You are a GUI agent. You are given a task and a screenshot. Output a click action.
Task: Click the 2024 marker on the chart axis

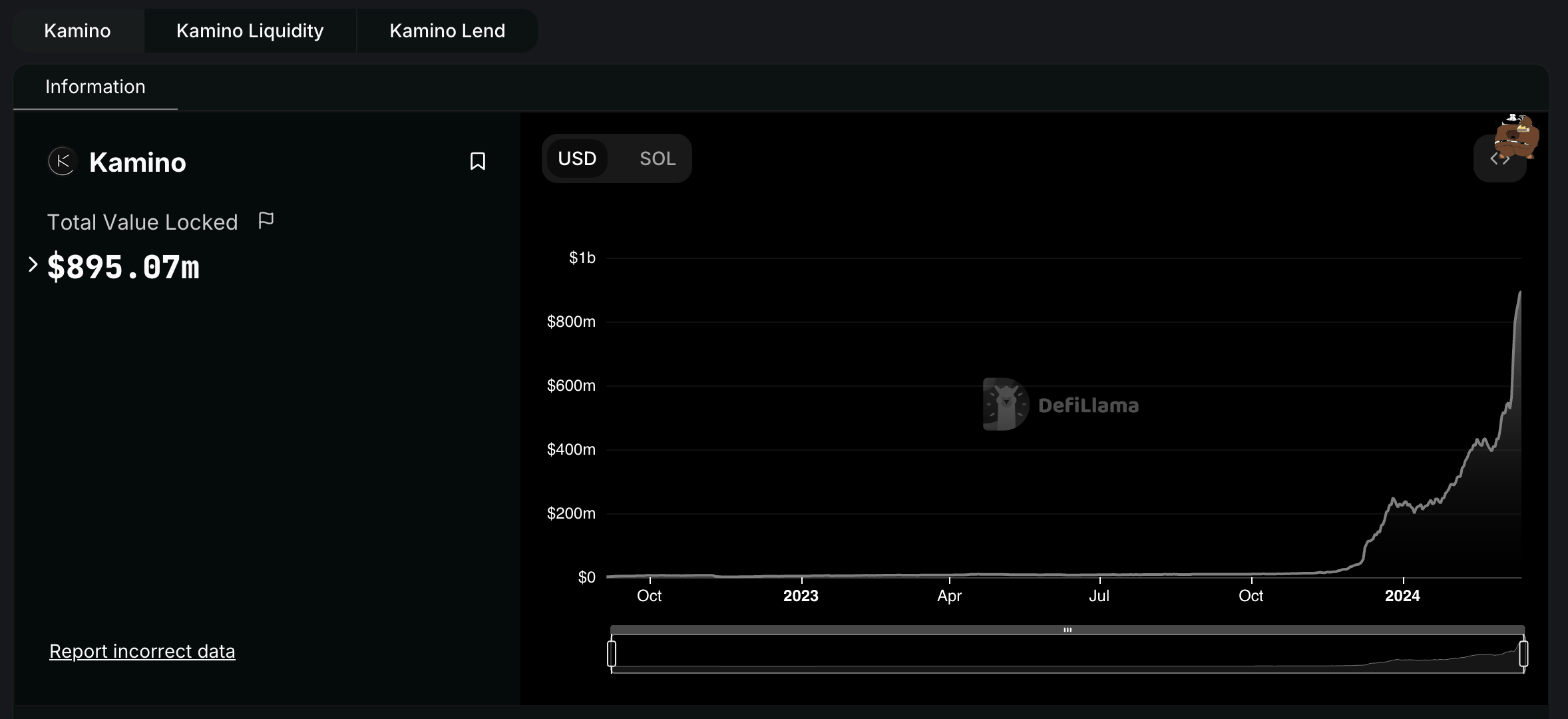pyautogui.click(x=1402, y=595)
